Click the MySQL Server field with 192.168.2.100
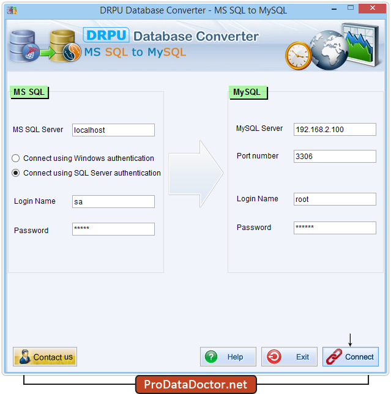 pyautogui.click(x=335, y=130)
